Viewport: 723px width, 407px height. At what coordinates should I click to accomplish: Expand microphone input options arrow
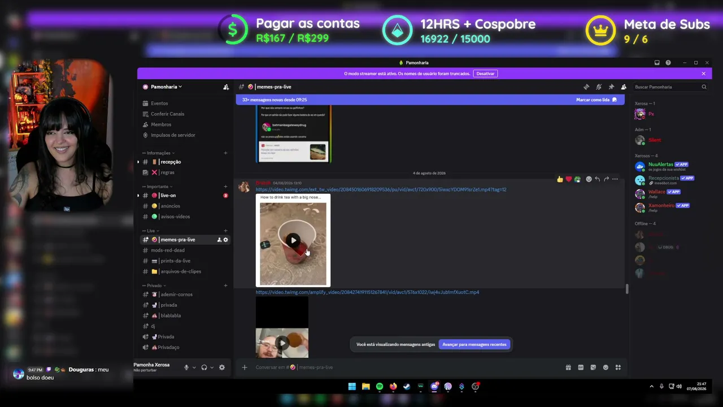click(x=194, y=367)
